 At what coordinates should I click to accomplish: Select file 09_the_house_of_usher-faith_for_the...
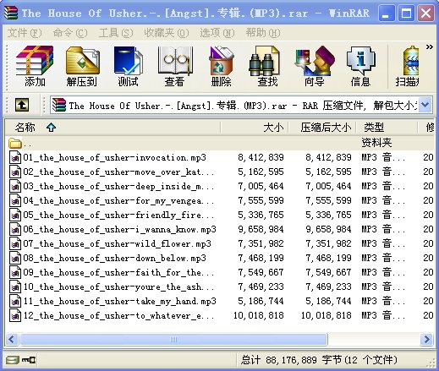[219, 272]
